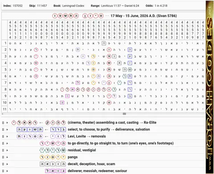The height and width of the screenshot is (174, 214).
Task: Grab the drag handle of the 'deceit, deception, hoax, scam' row
Action: point(3,164)
